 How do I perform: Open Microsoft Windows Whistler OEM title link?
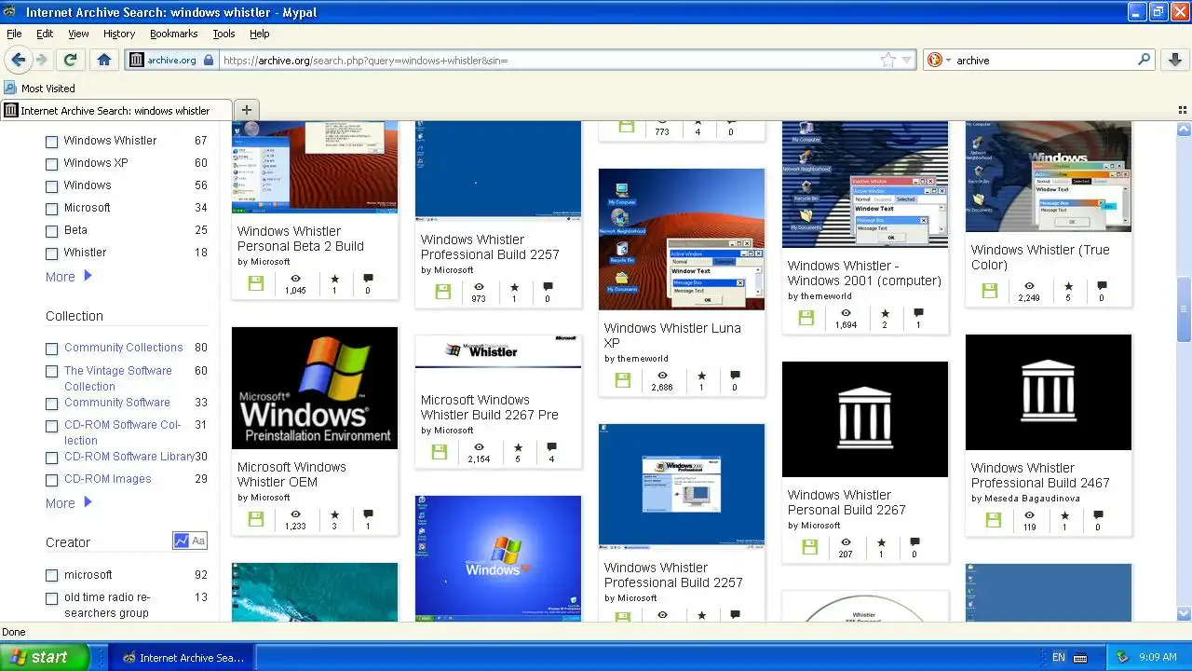pos(291,474)
